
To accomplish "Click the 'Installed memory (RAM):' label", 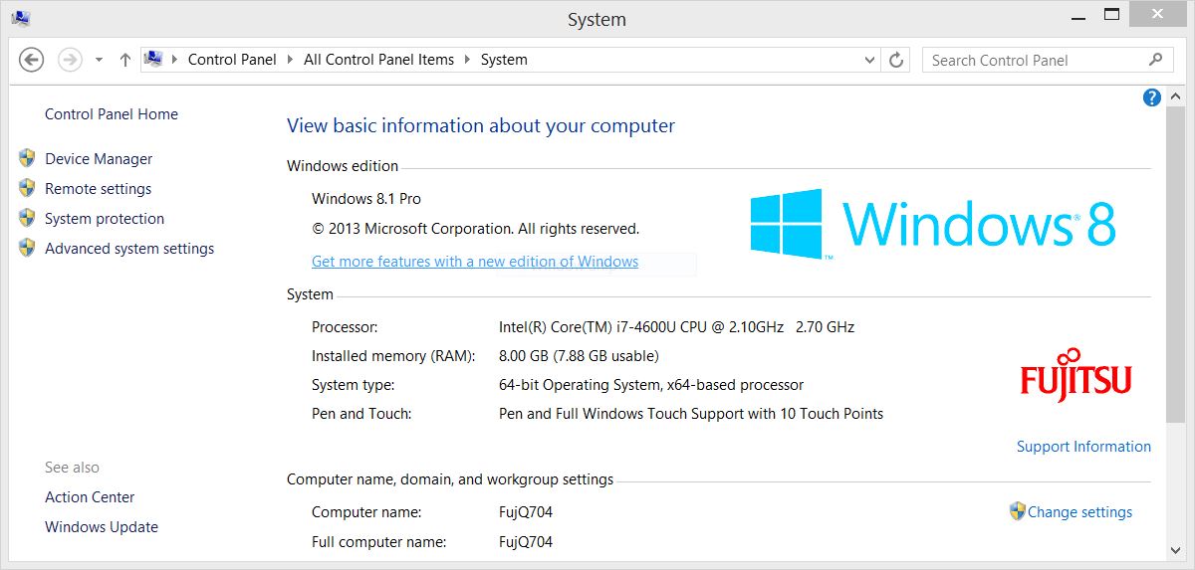I will 393,356.
